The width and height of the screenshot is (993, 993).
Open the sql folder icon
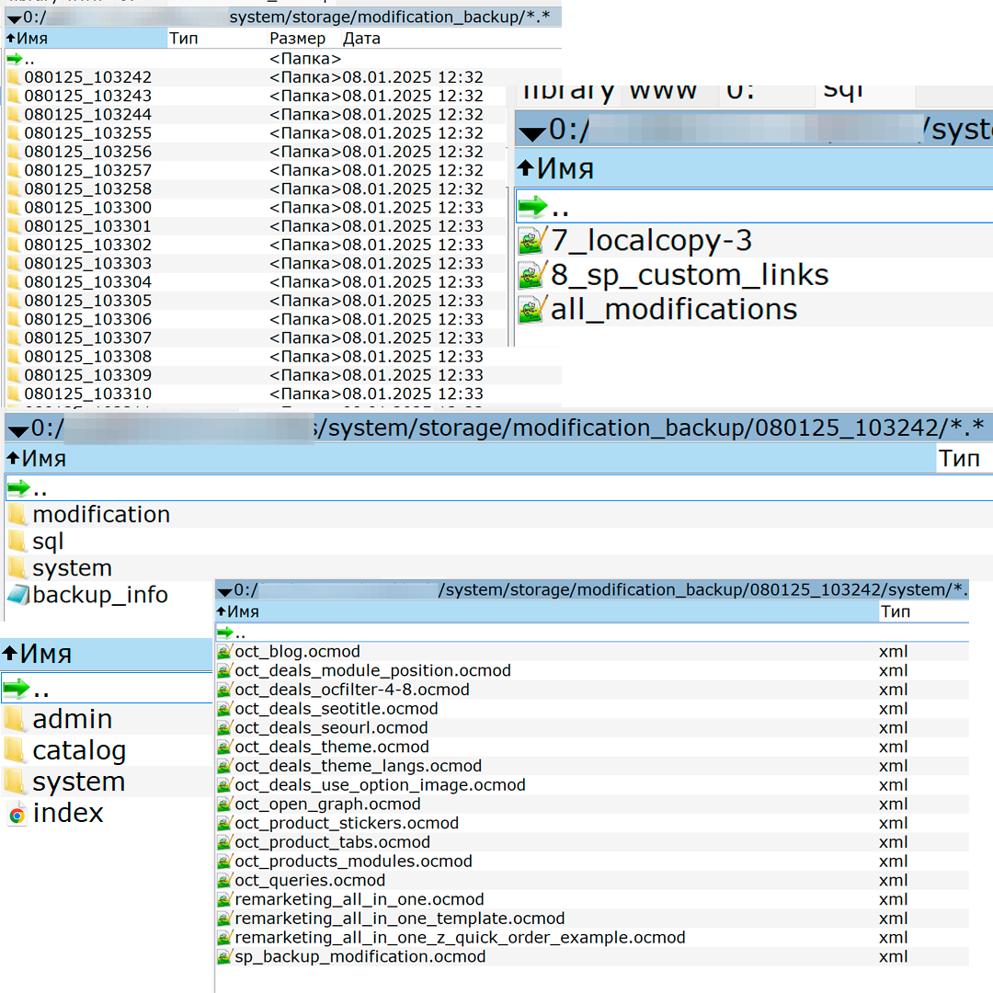[x=17, y=542]
